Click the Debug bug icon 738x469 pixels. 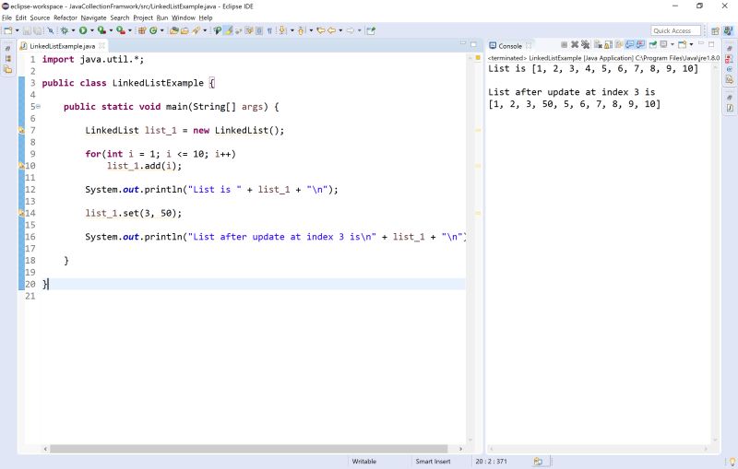(x=65, y=30)
